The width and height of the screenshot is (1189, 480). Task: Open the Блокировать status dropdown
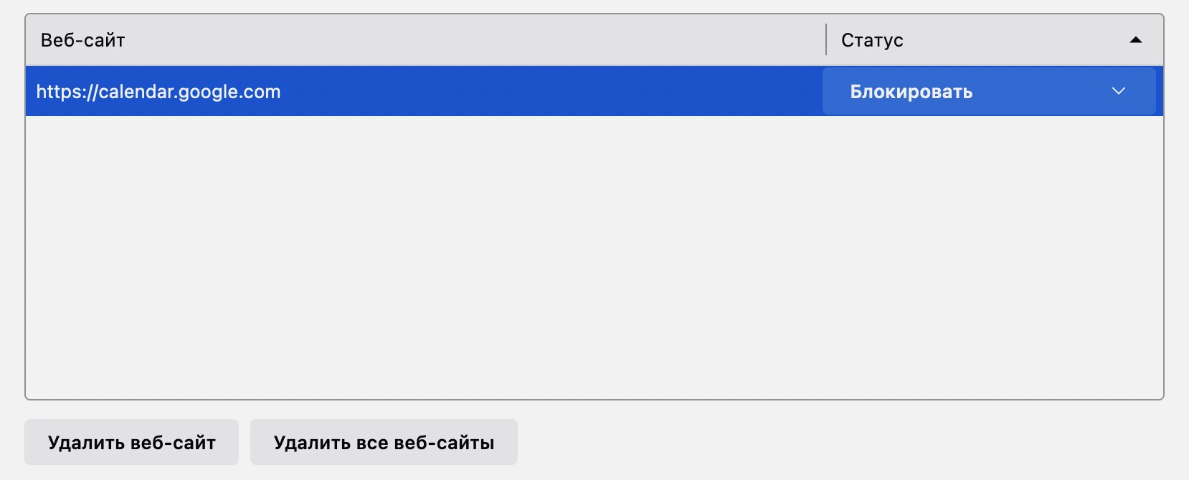[x=989, y=91]
